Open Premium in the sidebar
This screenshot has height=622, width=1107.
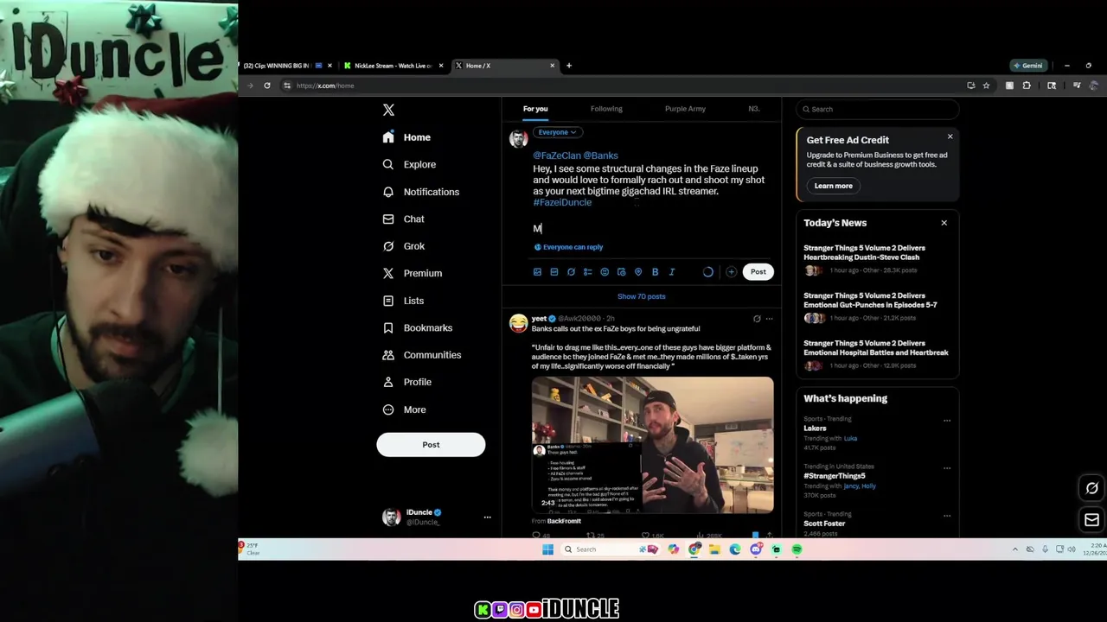coord(413,273)
